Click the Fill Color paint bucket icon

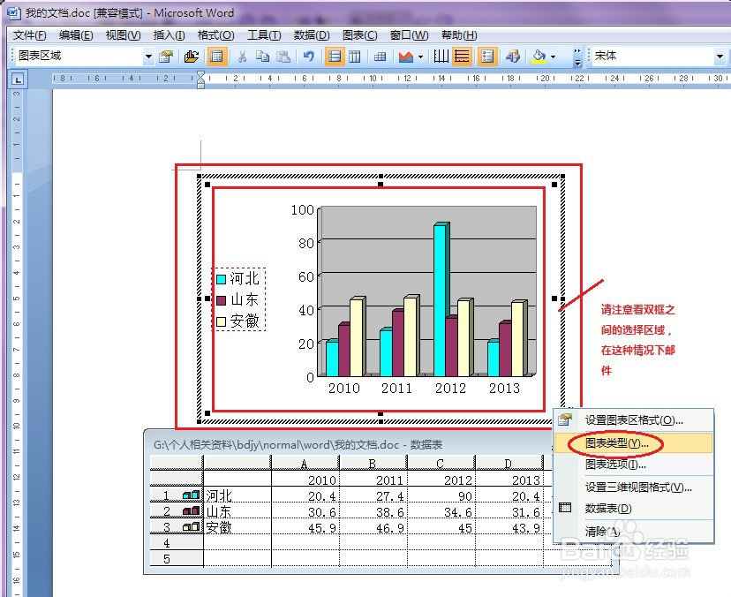[x=539, y=57]
